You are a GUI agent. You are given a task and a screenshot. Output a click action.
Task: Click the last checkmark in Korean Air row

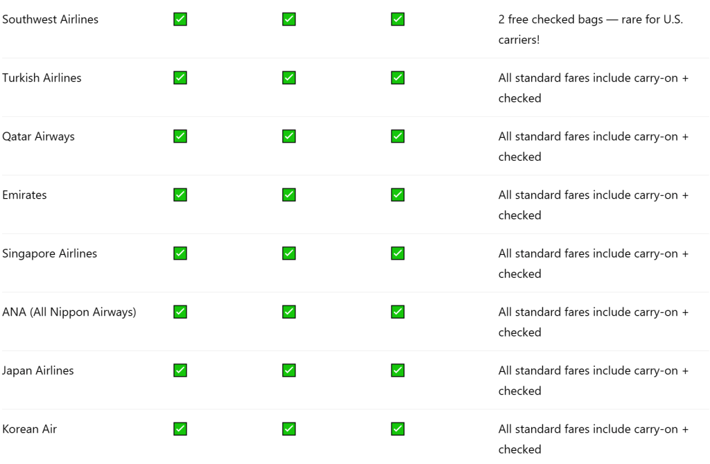click(x=398, y=429)
